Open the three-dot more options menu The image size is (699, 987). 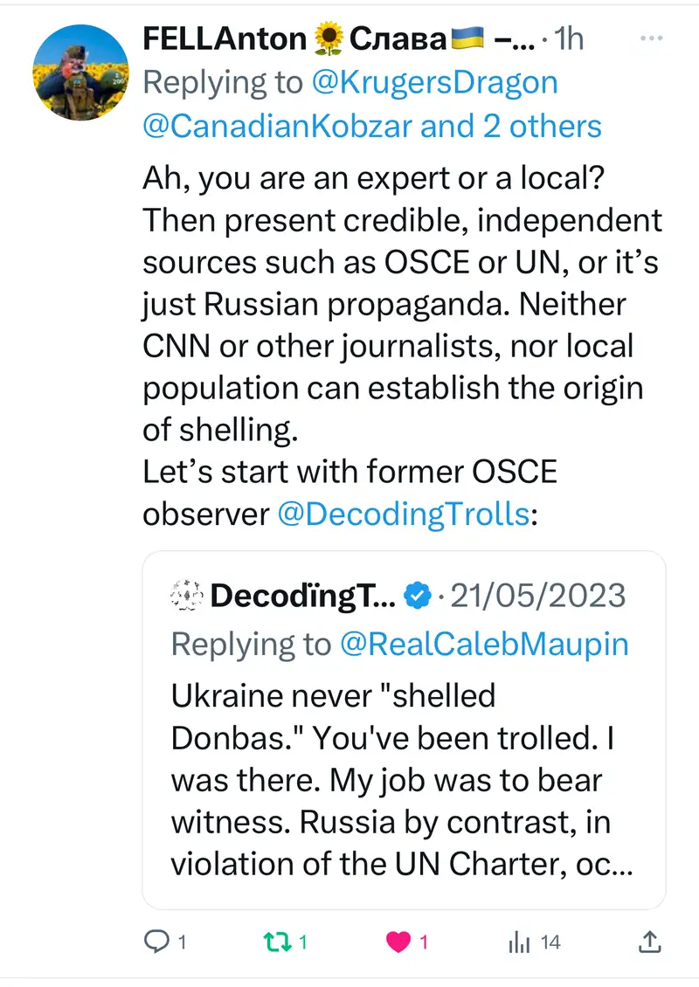click(652, 39)
